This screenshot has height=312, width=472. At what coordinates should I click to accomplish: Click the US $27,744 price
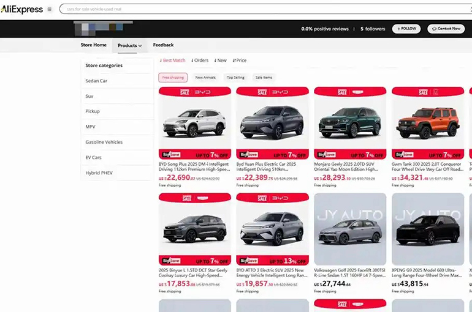pos(332,284)
